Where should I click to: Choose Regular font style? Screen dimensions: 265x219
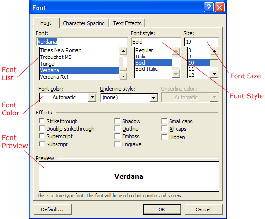coord(153,50)
